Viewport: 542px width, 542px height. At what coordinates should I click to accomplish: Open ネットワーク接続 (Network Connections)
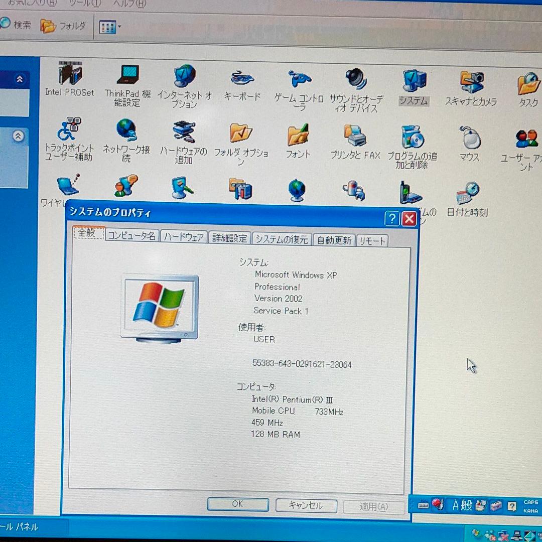click(125, 131)
